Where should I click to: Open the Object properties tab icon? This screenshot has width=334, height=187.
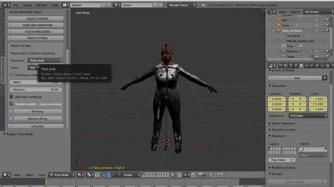pyautogui.click(x=302, y=66)
